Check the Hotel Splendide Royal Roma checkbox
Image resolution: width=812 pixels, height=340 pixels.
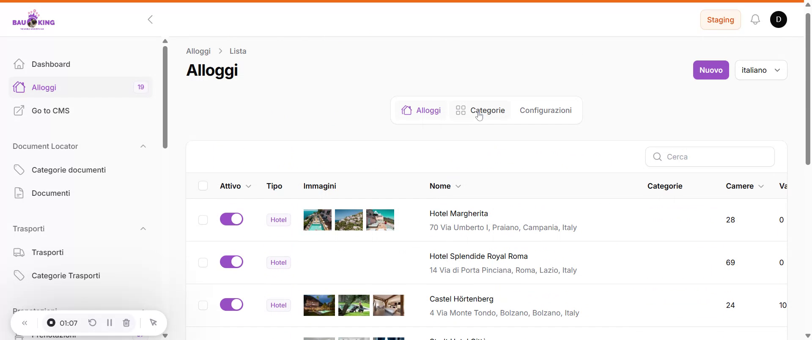(203, 263)
